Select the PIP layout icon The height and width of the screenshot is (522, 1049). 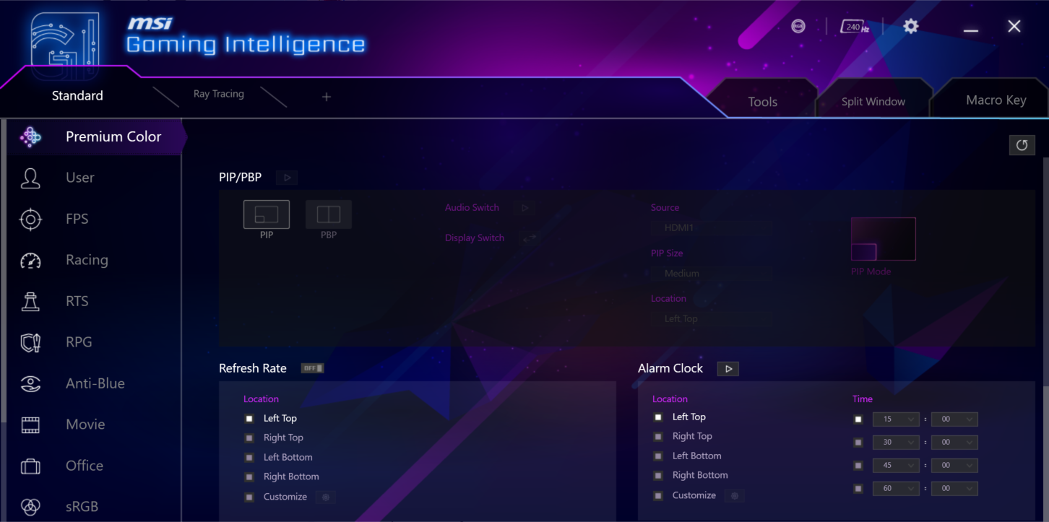tap(267, 214)
